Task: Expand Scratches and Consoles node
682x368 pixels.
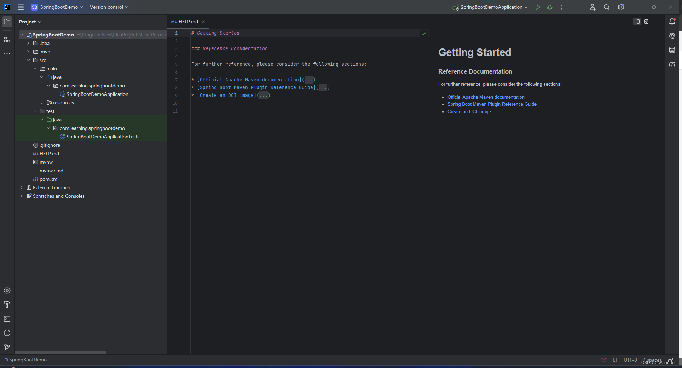Action: click(x=22, y=196)
